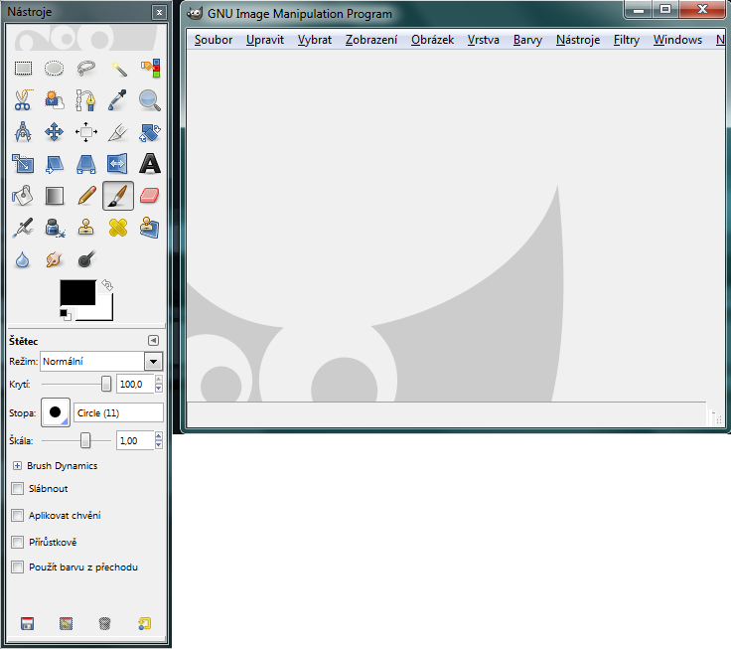Expand the Brush Dynamics section
Screen dimensions: 731x649
pyautogui.click(x=17, y=466)
